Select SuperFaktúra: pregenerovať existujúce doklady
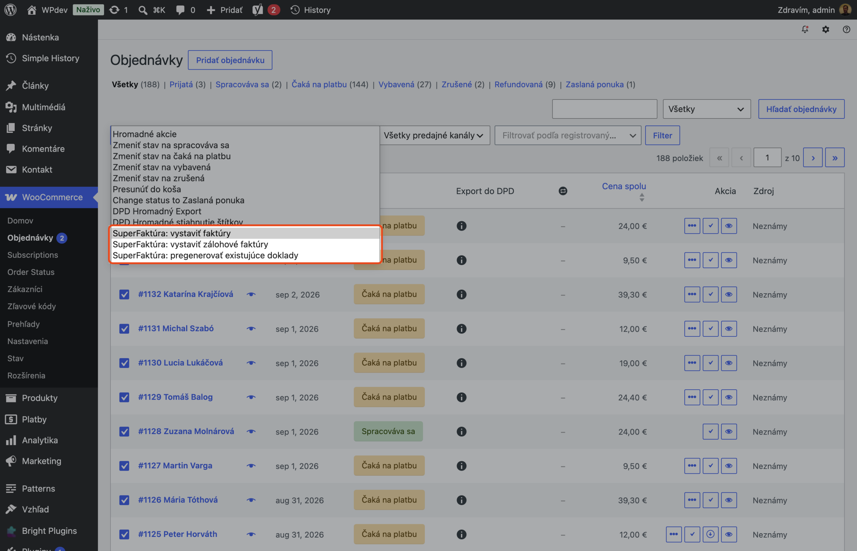This screenshot has width=857, height=551. click(245, 255)
